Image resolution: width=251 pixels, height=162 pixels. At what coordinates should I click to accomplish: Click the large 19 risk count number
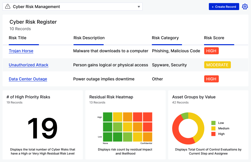click(42, 128)
